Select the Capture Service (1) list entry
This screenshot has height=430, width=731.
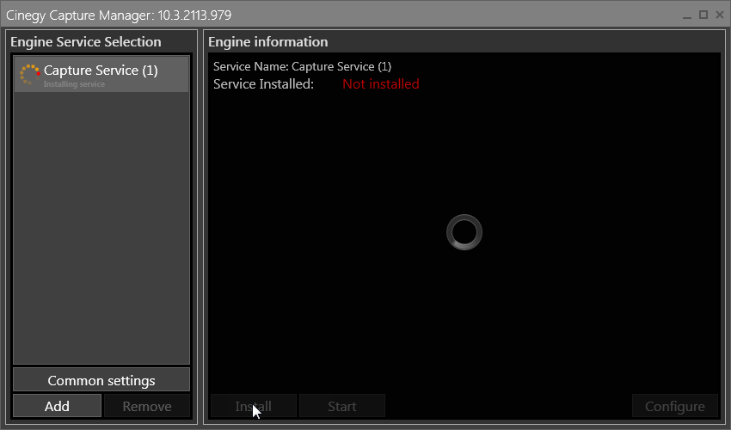pos(101,74)
